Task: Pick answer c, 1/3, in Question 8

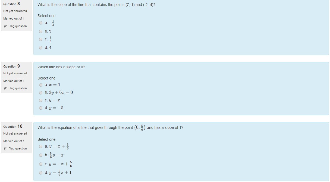Action: coord(41,39)
